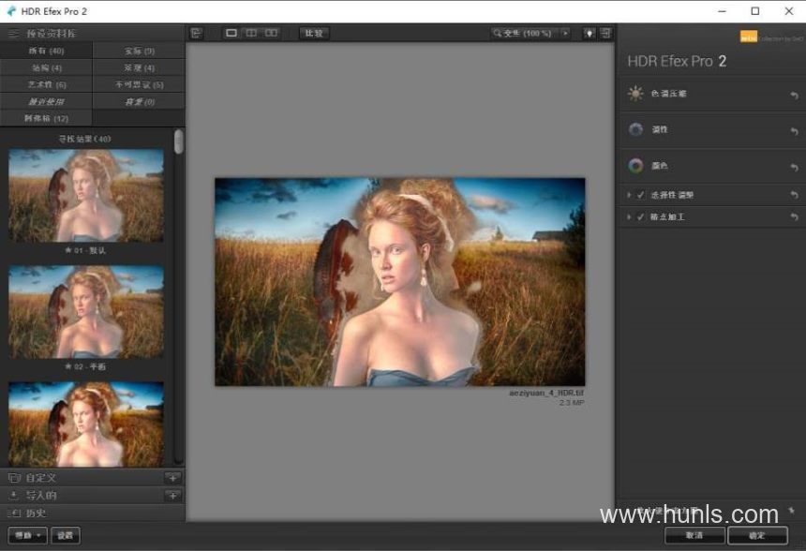Viewport: 806px width, 551px height.
Task: Select the 所有 (40) preset category
Action: click(46, 51)
